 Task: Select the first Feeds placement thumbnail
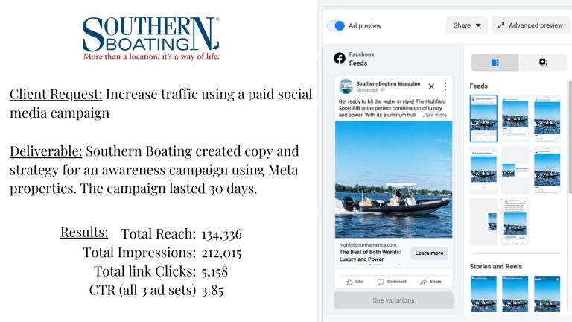(x=483, y=119)
